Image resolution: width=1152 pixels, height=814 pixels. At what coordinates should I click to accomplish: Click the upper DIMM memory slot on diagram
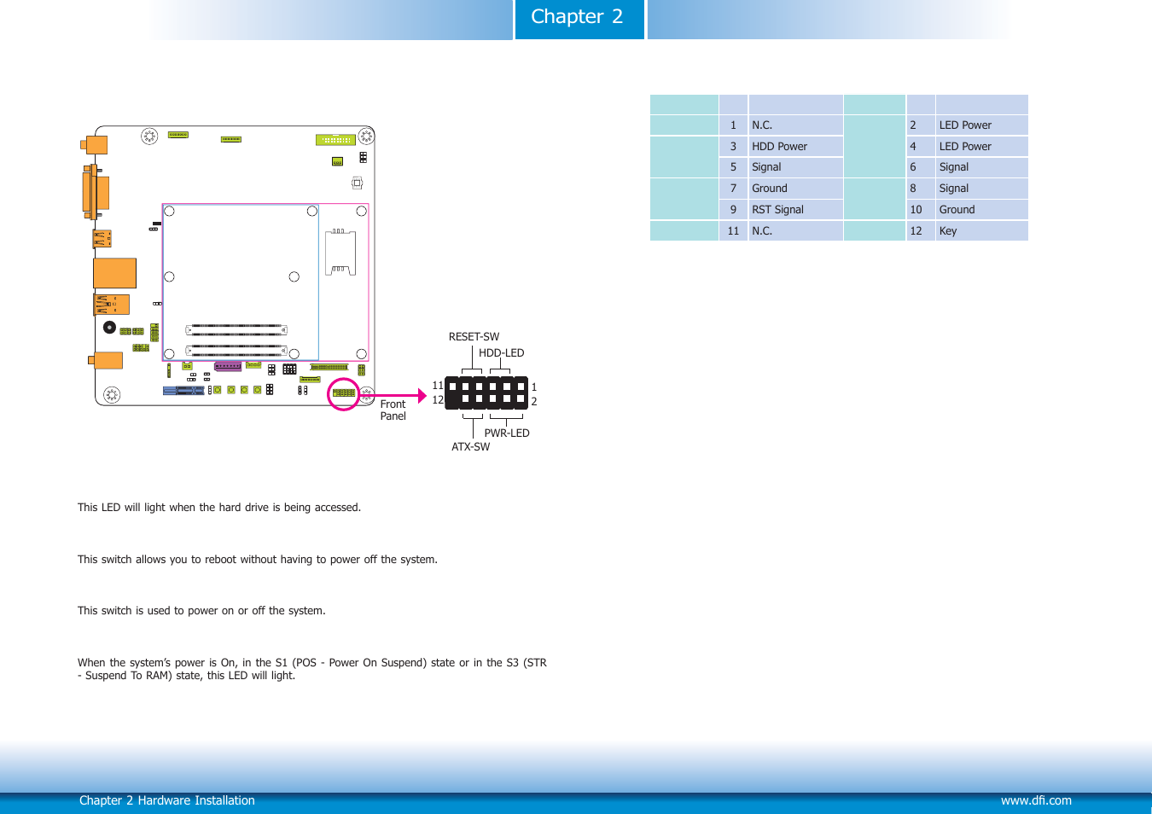click(x=236, y=329)
